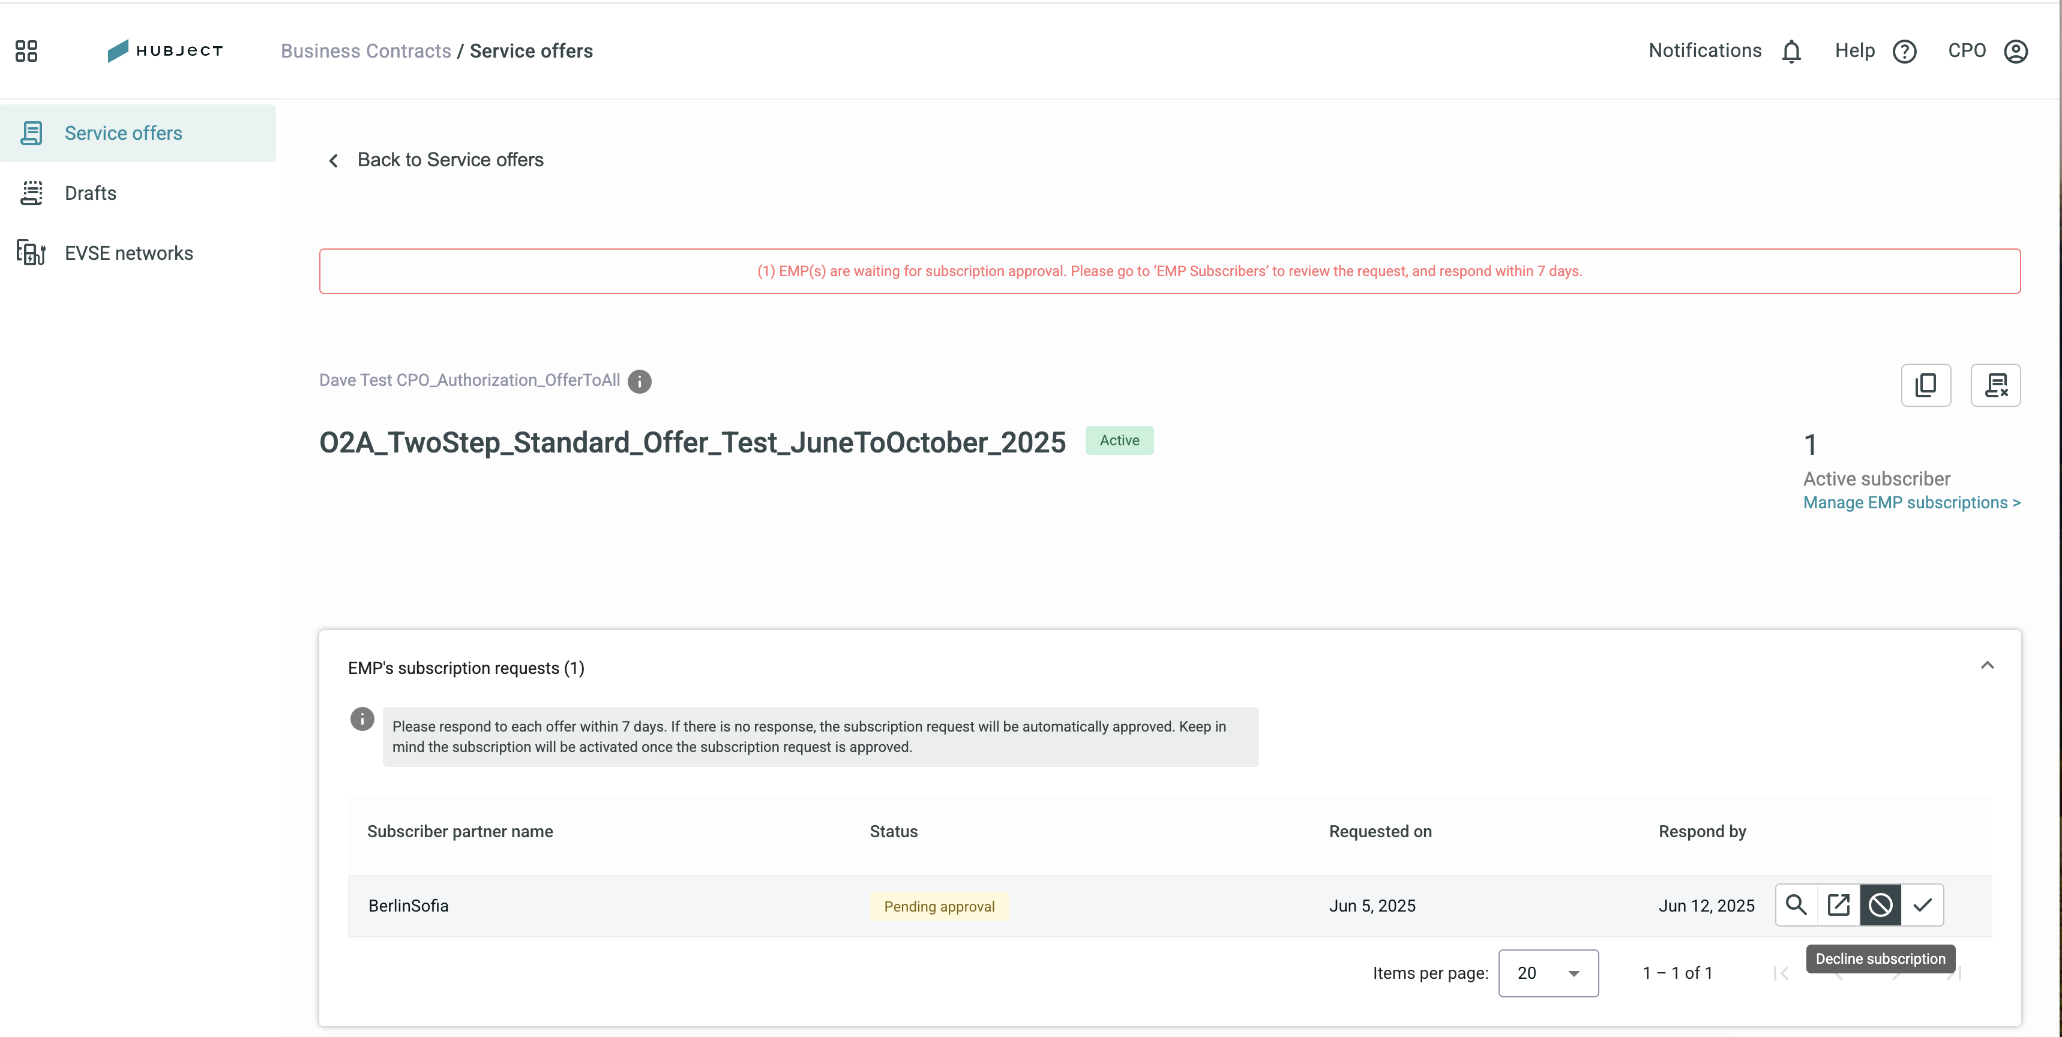Click the Notifications label in header
This screenshot has width=2062, height=1037.
coord(1705,50)
